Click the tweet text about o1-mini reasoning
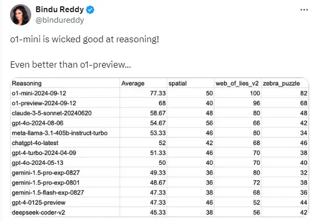Screen dimensions: 313x222 tap(85, 39)
